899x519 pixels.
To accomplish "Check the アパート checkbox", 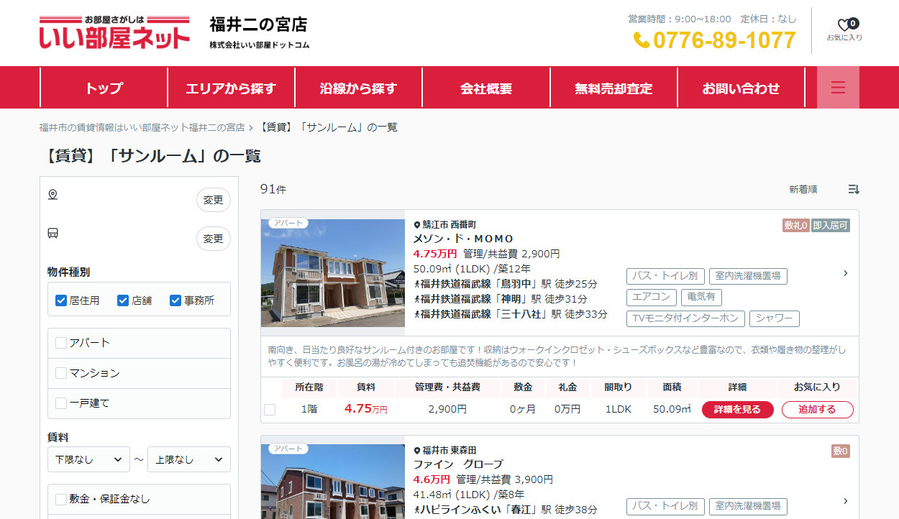I will click(x=61, y=343).
